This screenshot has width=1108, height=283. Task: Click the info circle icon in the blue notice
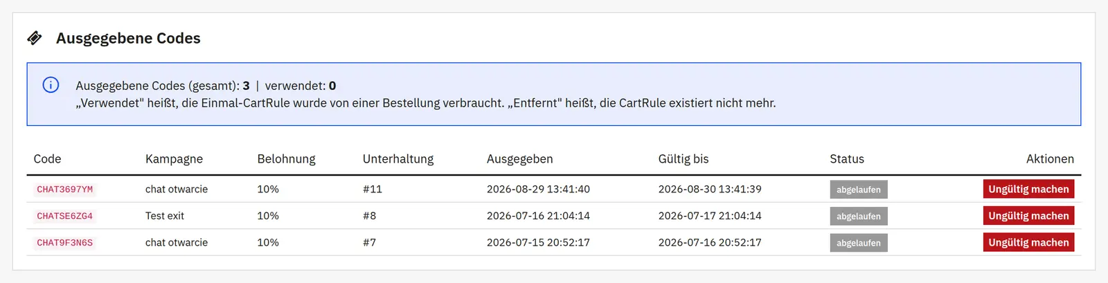coord(51,85)
